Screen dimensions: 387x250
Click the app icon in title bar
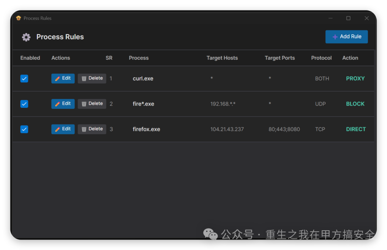point(19,18)
